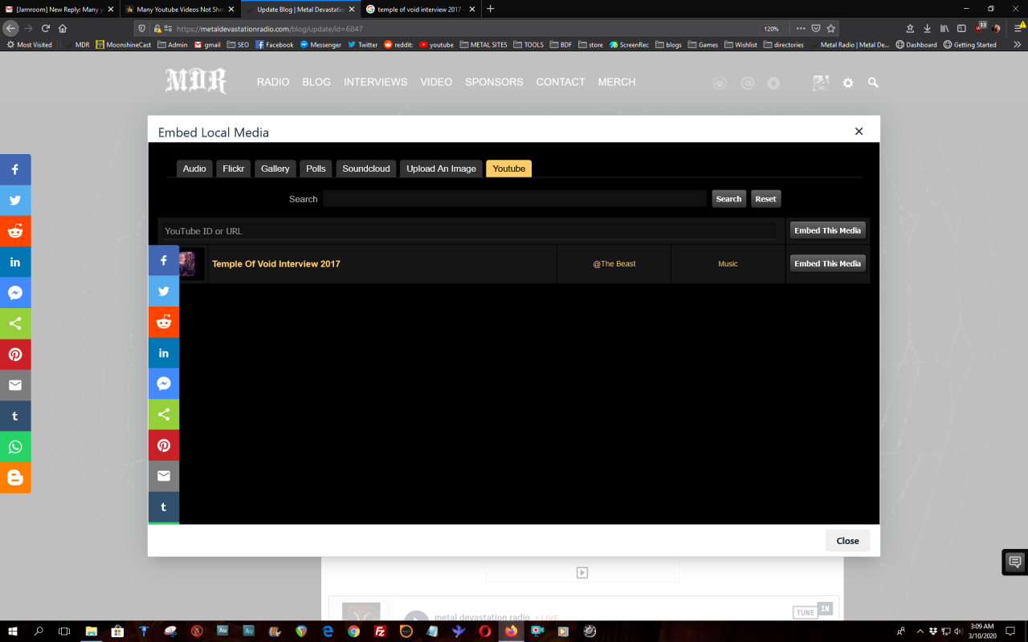The image size is (1028, 642).
Task: Switch to the Audio tab
Action: 194,169
